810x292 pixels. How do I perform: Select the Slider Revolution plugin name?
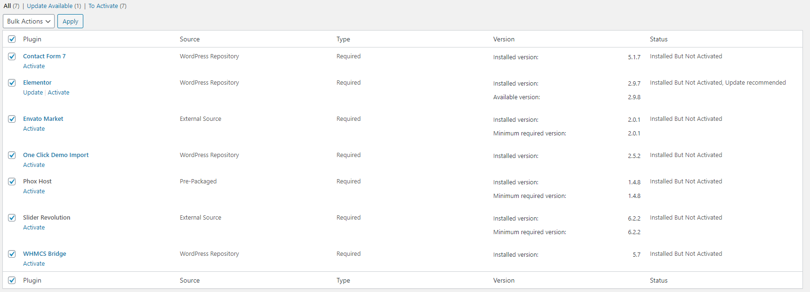coord(47,217)
